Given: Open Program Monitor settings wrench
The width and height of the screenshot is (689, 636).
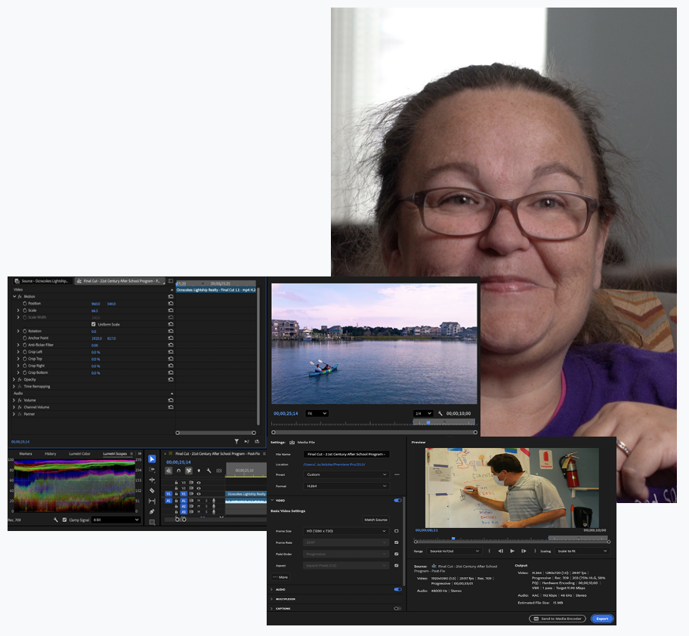Looking at the screenshot, I should (440, 413).
